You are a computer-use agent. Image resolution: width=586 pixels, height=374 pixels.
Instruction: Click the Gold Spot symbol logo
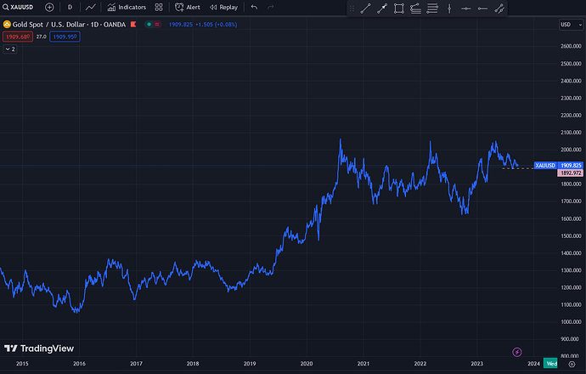coord(7,25)
